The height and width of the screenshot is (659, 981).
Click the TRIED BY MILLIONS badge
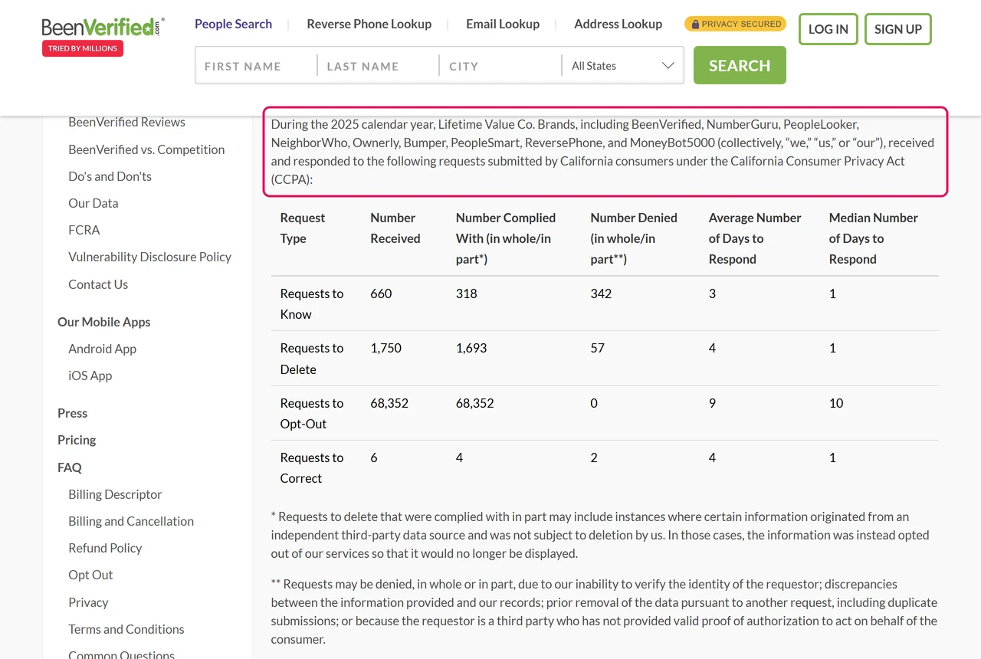(x=83, y=48)
